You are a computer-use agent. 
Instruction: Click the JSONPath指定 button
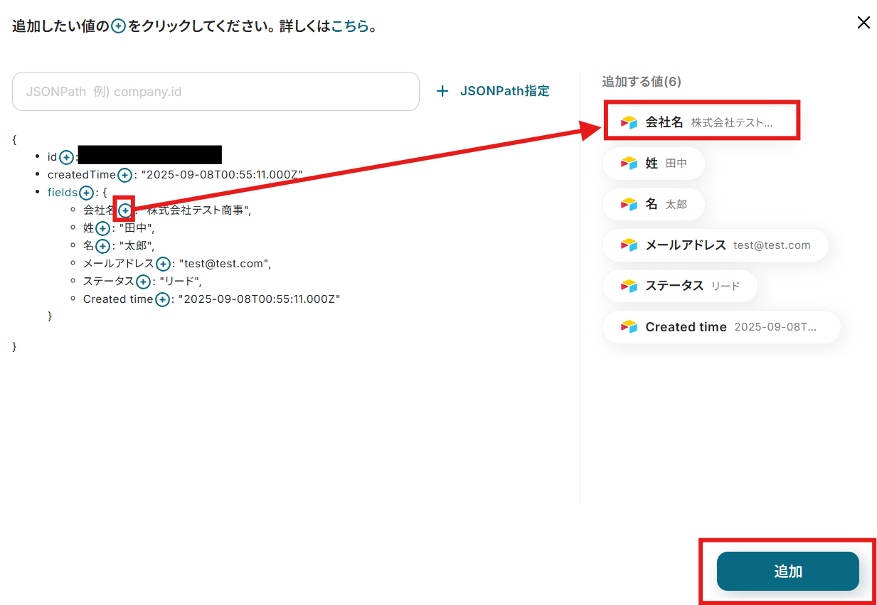[x=493, y=91]
